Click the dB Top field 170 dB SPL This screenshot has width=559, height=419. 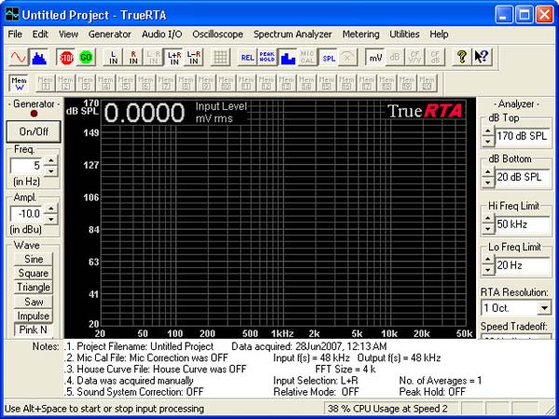coord(523,137)
